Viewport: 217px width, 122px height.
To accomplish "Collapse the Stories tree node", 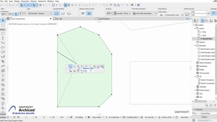I will coord(195,28).
